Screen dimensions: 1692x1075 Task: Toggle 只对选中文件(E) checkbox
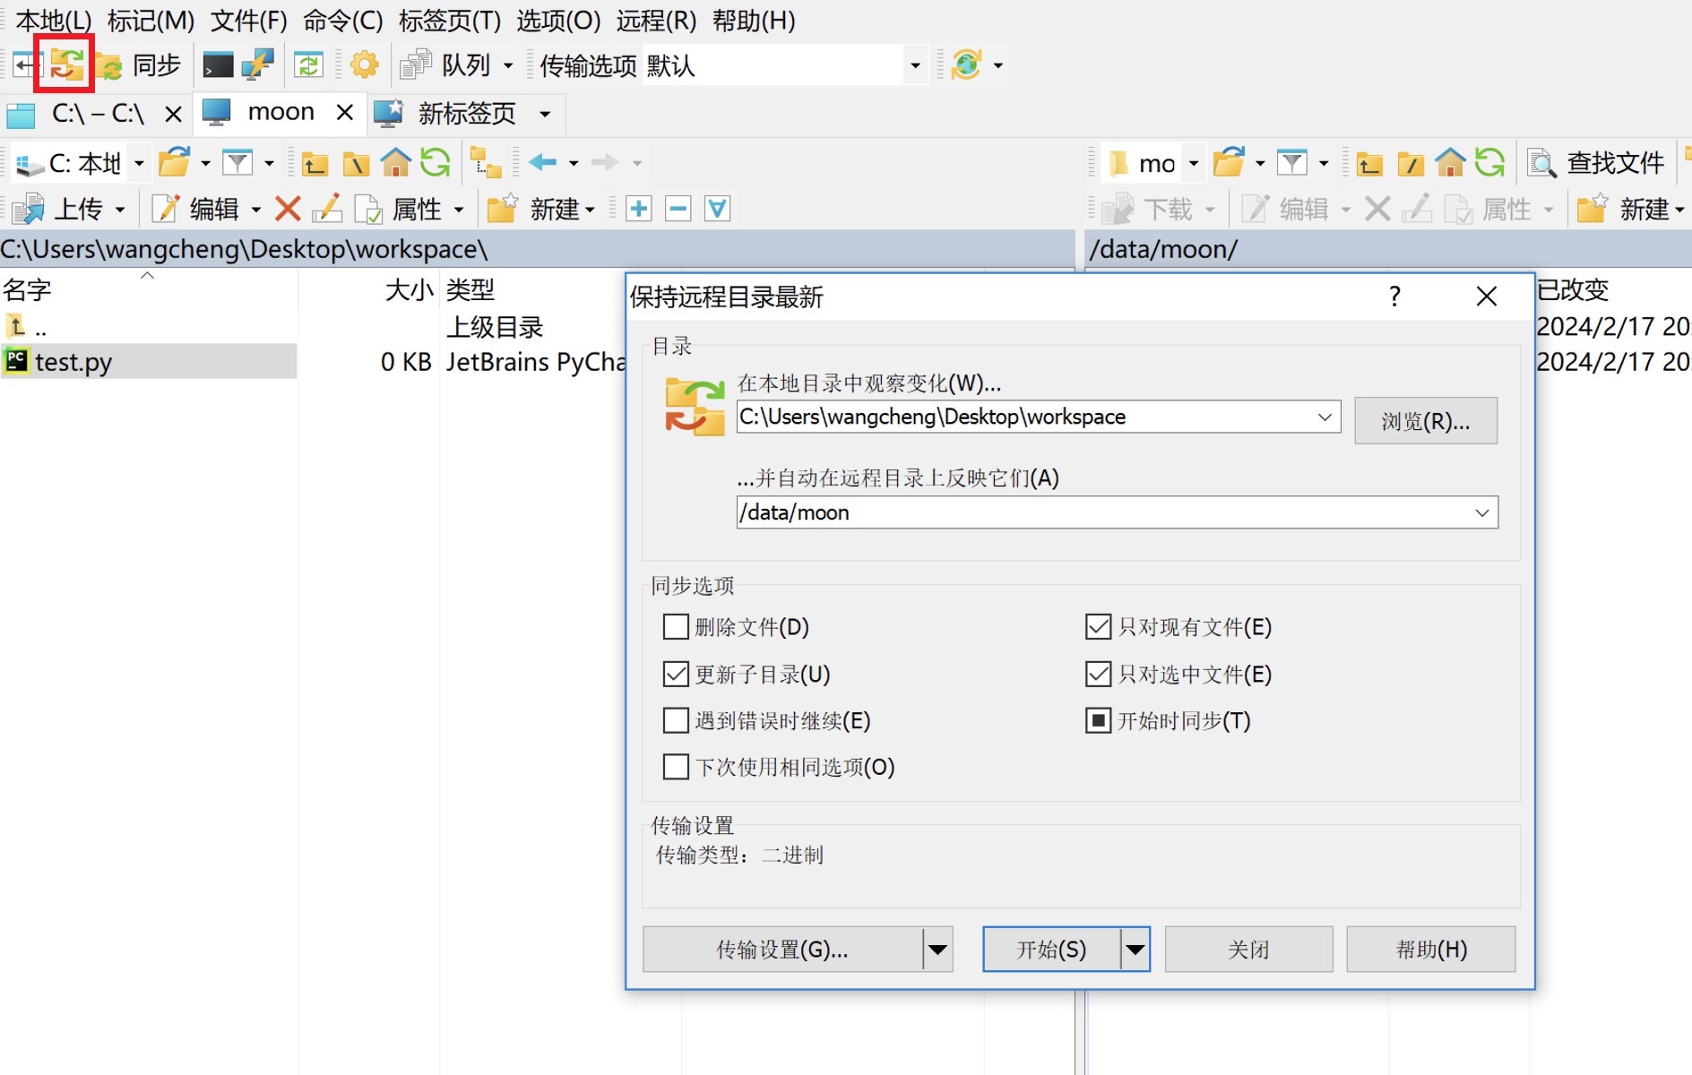[x=1098, y=674]
